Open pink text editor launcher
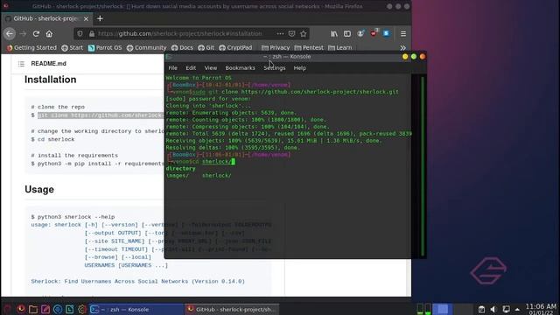Screen dimensions: 560x315 pos(45,309)
